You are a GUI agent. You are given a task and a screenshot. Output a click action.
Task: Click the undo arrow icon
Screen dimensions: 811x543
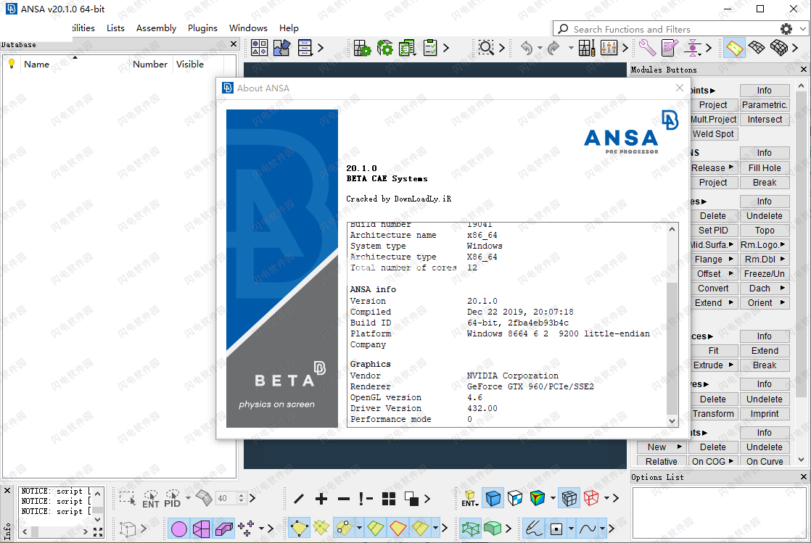[x=527, y=48]
